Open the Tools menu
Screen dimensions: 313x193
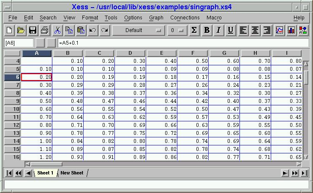point(111,18)
